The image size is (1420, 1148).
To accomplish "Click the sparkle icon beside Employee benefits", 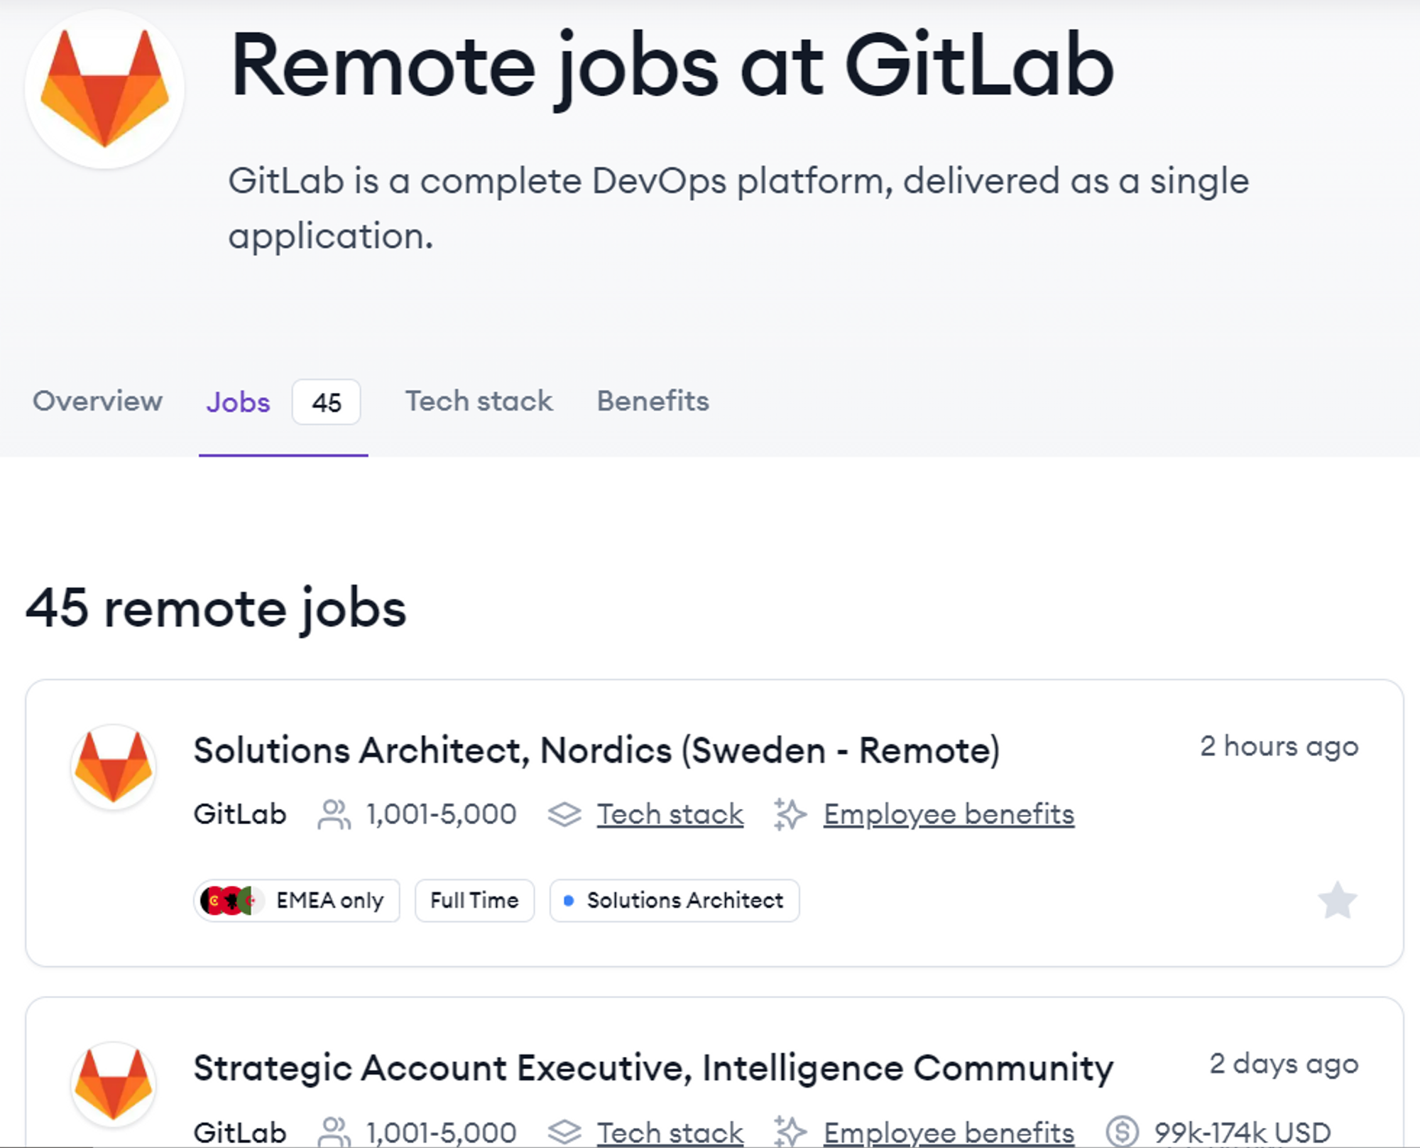I will click(x=790, y=814).
